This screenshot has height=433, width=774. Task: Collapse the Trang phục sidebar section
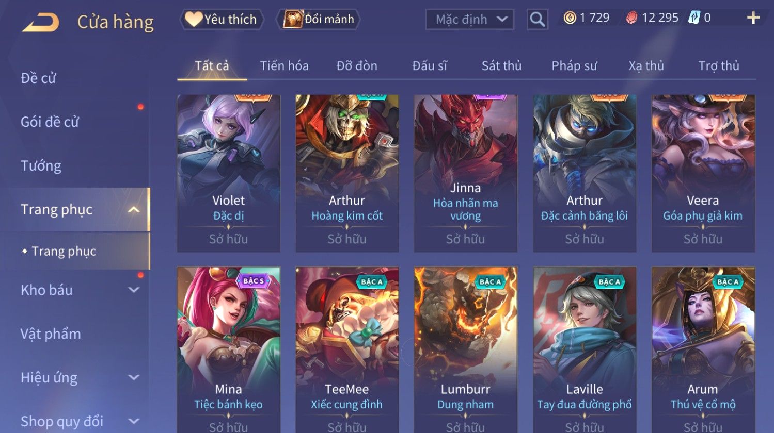[134, 209]
